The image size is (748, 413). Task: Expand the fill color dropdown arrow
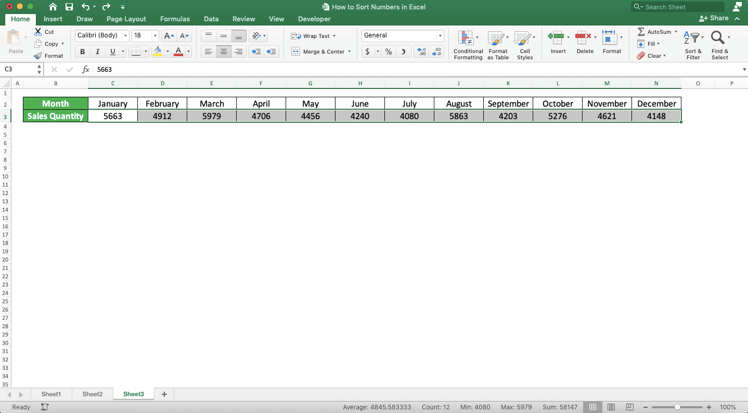pos(167,51)
